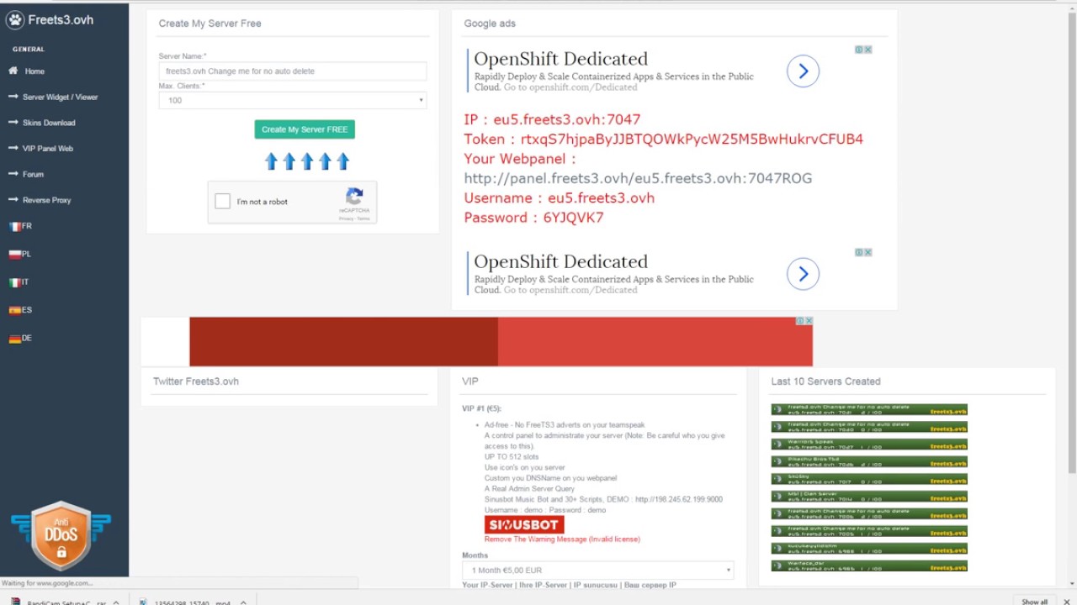Open VIP Panel Web in sidebar

point(48,149)
